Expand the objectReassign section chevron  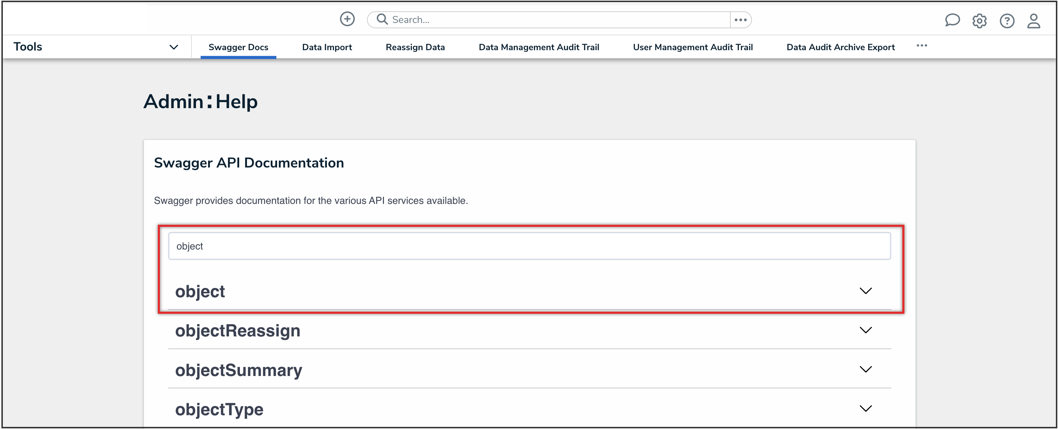[x=866, y=330]
